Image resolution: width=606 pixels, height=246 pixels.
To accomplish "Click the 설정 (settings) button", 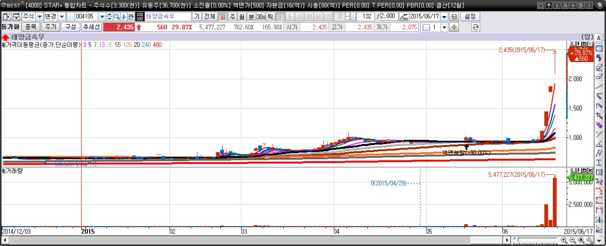I will tap(470, 17).
